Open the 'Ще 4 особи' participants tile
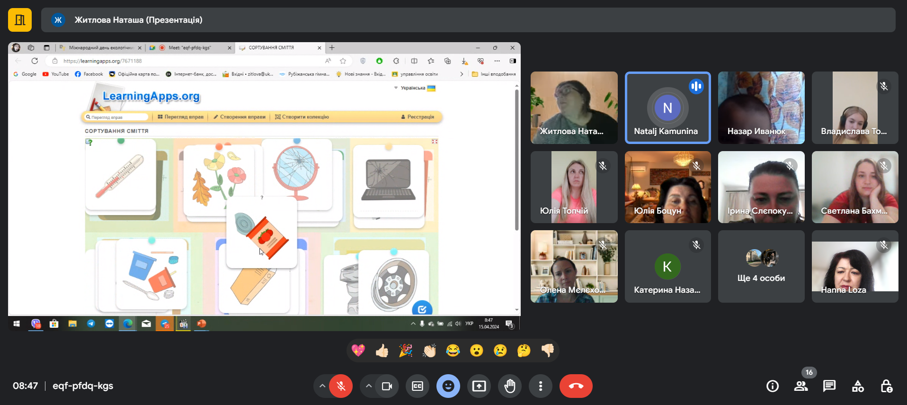The height and width of the screenshot is (405, 907). pos(761,266)
